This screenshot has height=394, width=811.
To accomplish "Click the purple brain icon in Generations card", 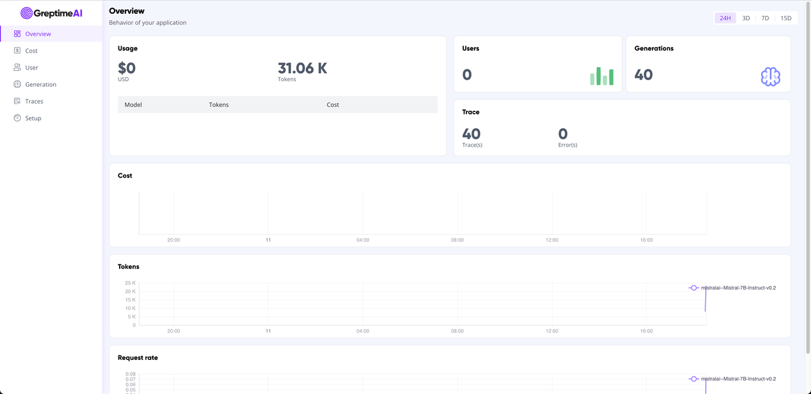I will [770, 76].
